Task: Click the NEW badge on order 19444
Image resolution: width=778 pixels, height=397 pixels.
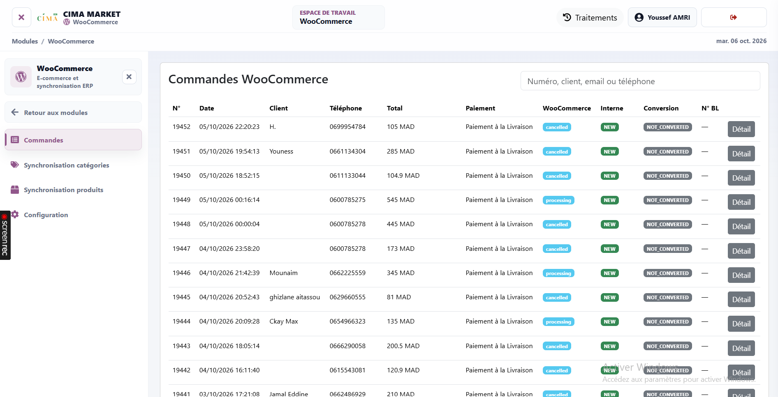Action: 609,321
